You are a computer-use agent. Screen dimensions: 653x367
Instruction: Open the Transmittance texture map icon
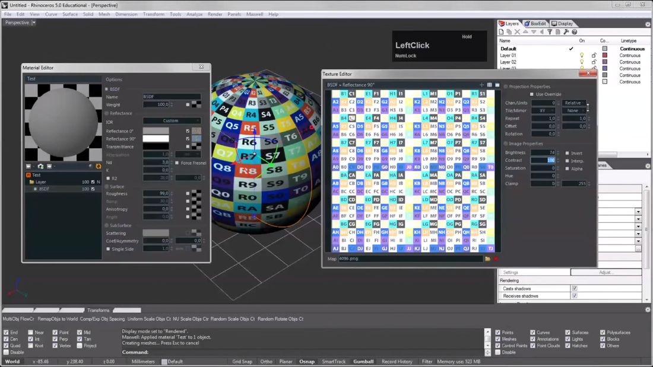(196, 146)
